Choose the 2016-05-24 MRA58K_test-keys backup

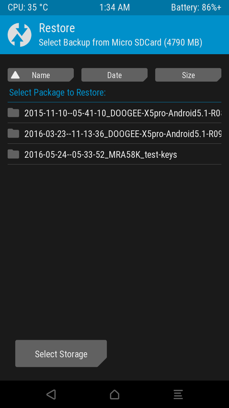(114, 154)
